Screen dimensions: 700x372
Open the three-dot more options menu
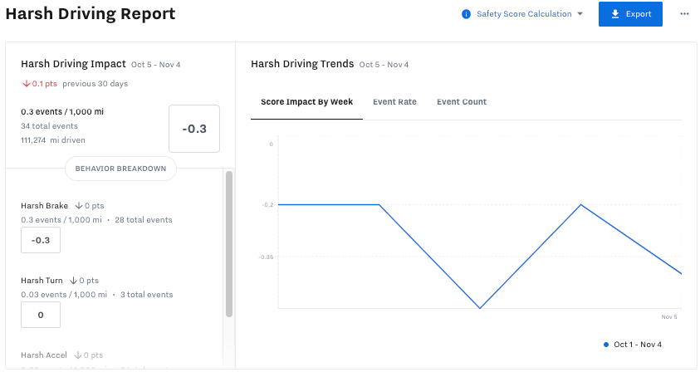click(684, 14)
